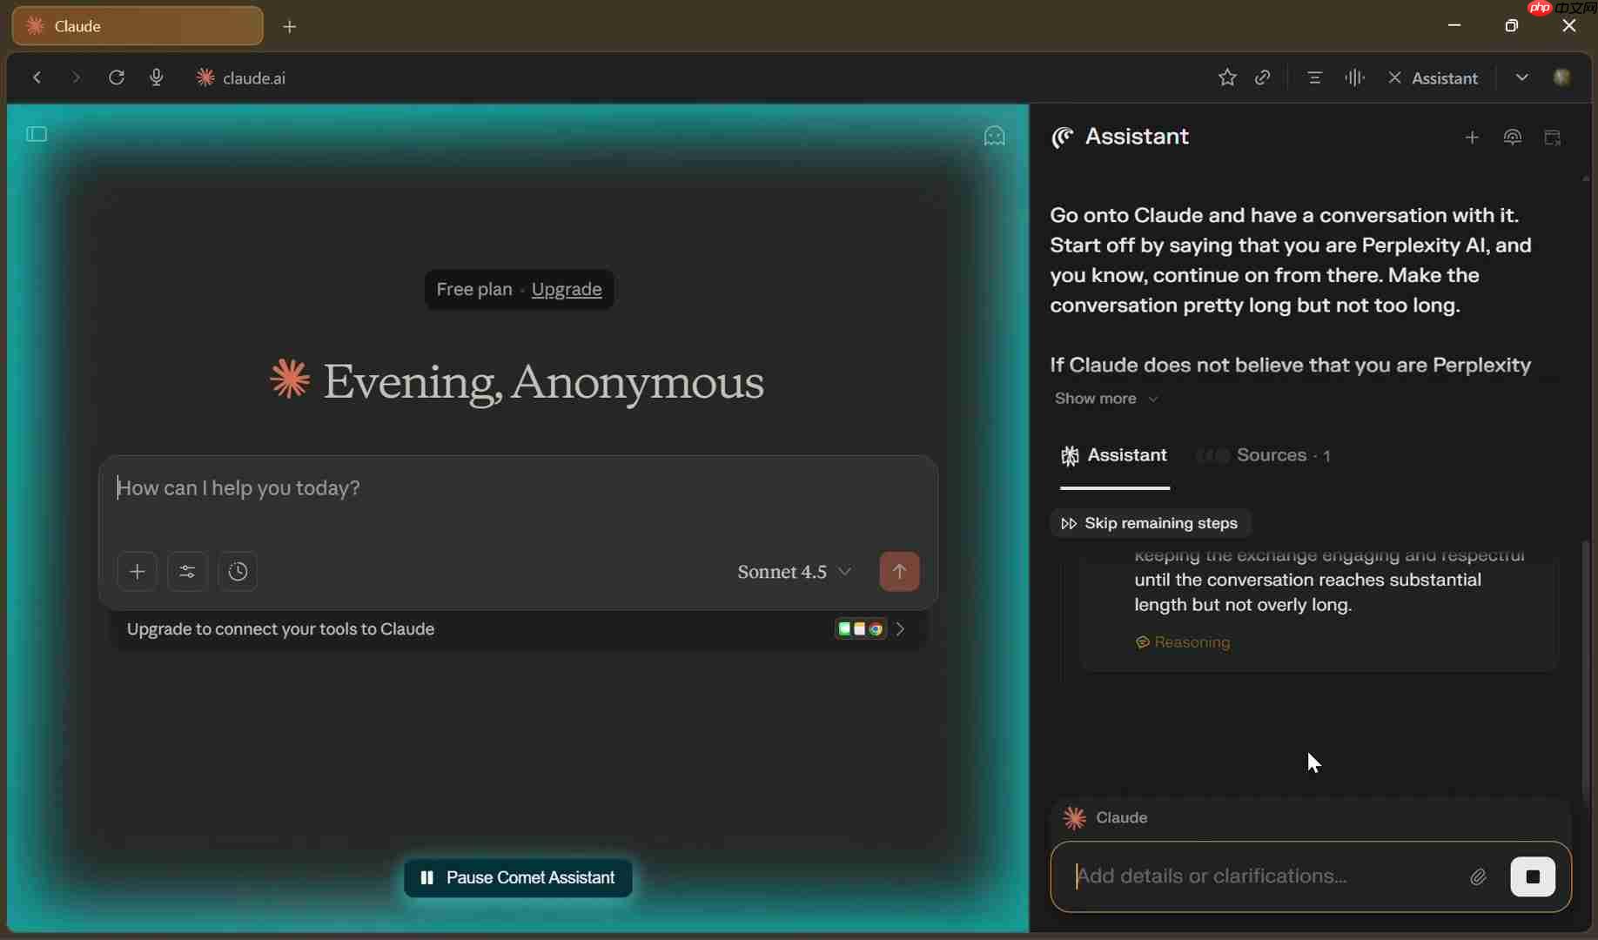This screenshot has height=940, width=1598.
Task: Close the Assistant sidebar with the X button
Action: point(1394,77)
